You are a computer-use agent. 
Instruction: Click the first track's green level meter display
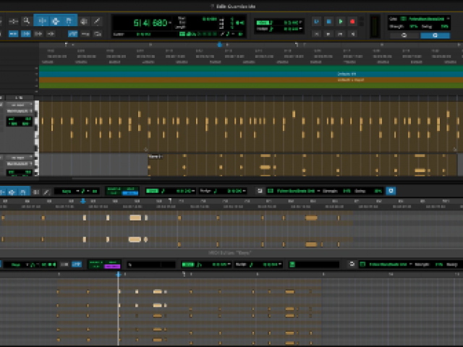click(x=20, y=121)
